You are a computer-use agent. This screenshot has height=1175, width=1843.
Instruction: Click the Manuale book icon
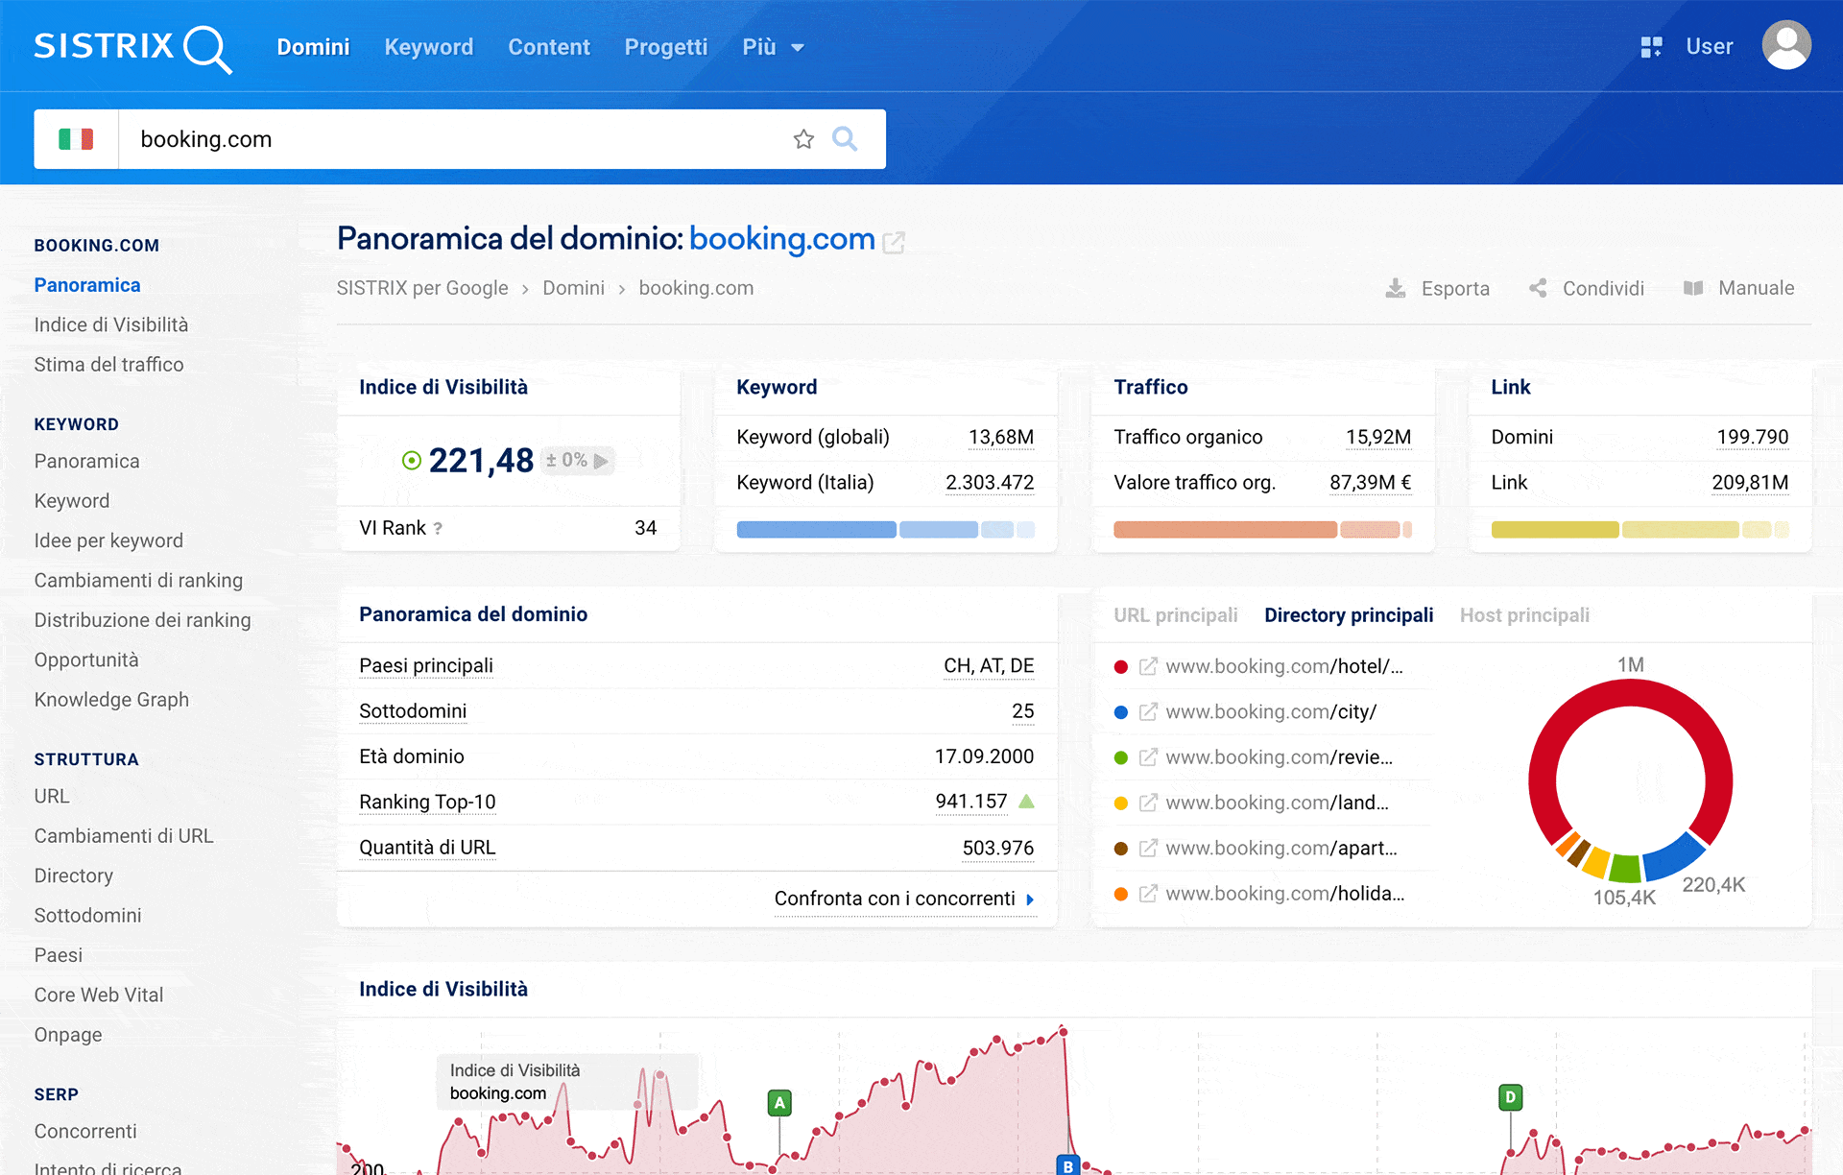(x=1693, y=288)
